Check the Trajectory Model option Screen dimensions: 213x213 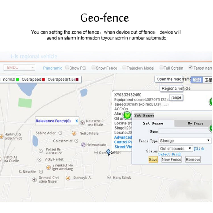click(x=124, y=68)
